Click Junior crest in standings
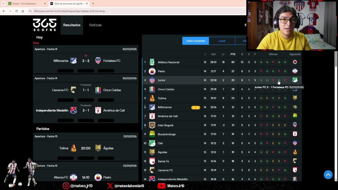Screen dimensions: 338x190 tap(152, 80)
